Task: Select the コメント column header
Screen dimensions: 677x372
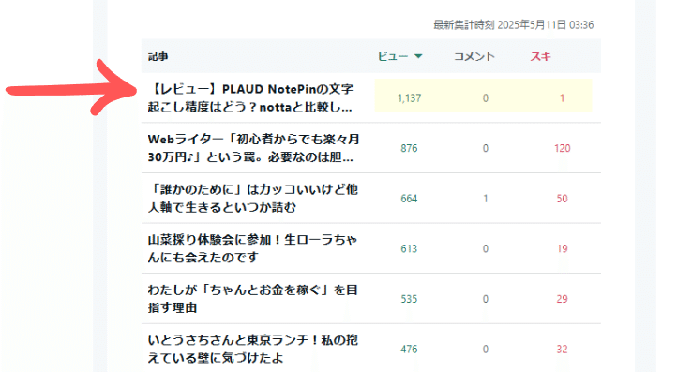Action: pos(474,56)
